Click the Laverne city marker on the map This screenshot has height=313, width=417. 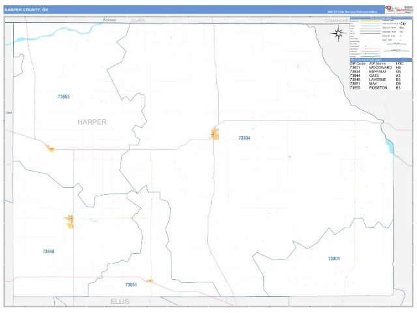click(x=70, y=222)
